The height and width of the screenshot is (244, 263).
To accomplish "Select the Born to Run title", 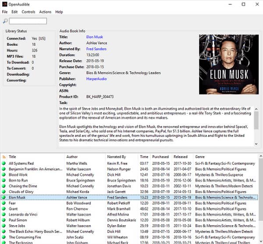I will 18,180.
